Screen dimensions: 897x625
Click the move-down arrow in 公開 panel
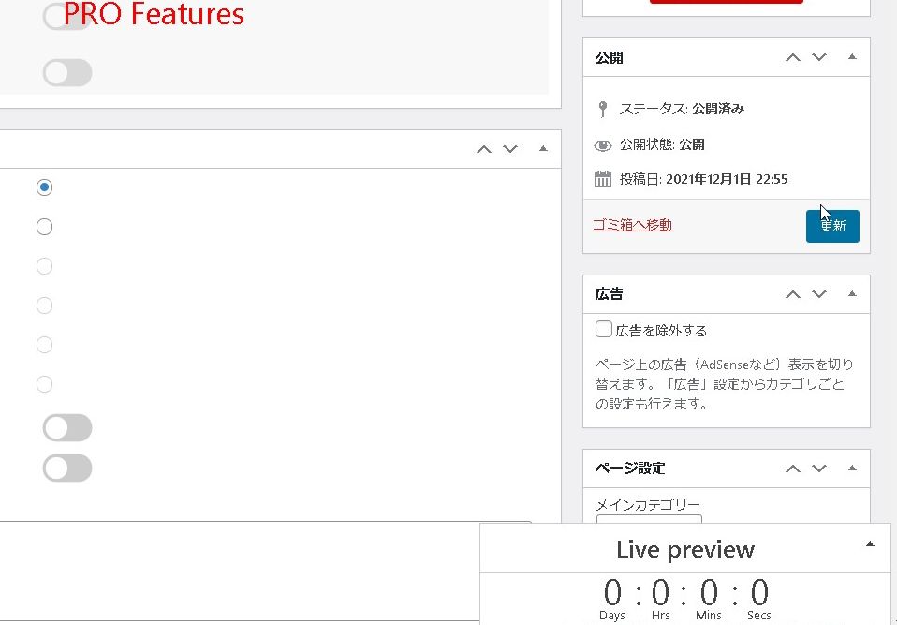point(819,57)
